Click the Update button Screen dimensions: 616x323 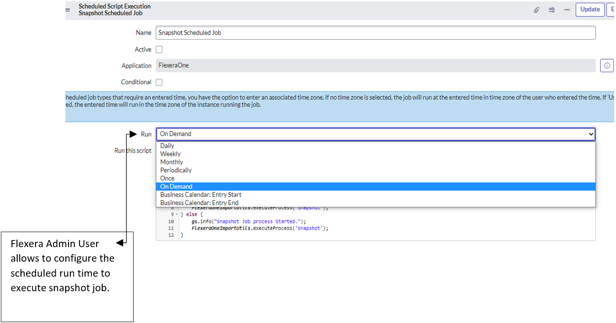[x=590, y=9]
